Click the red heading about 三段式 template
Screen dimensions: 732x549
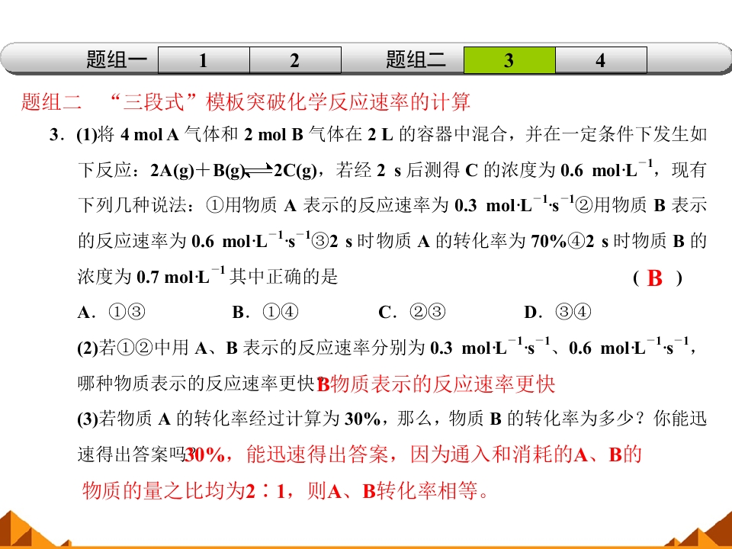[245, 101]
